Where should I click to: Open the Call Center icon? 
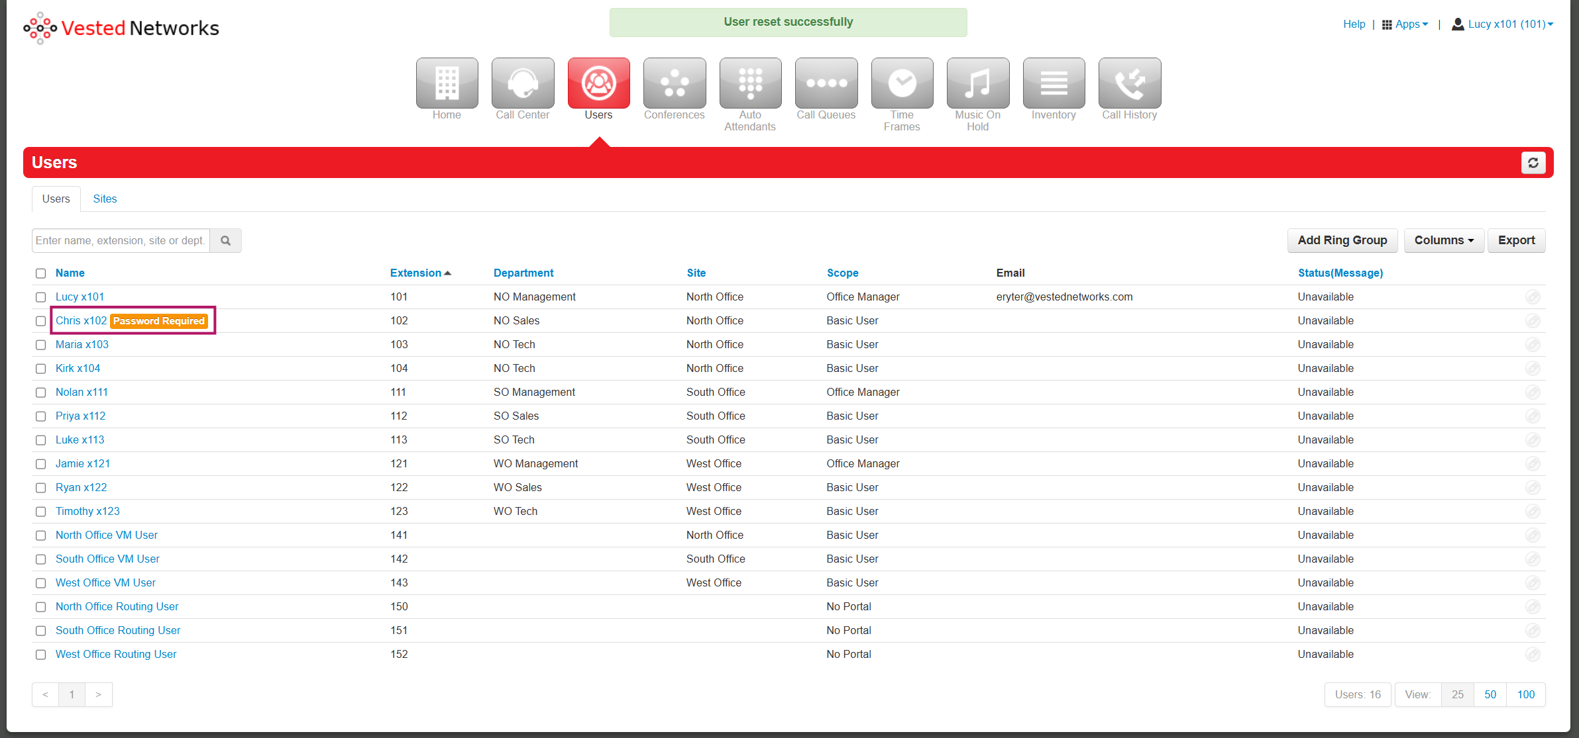(523, 83)
